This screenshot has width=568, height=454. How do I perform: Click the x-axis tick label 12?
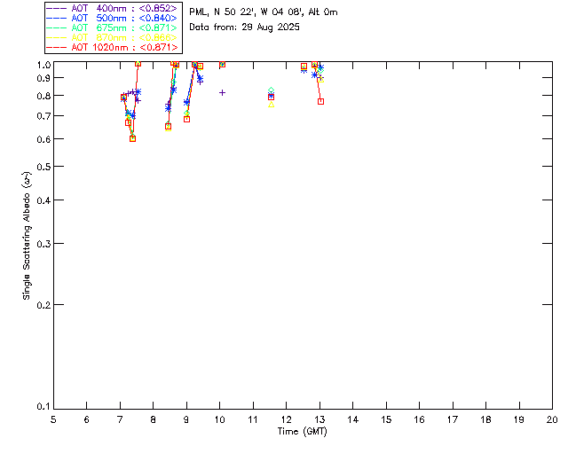click(x=286, y=419)
